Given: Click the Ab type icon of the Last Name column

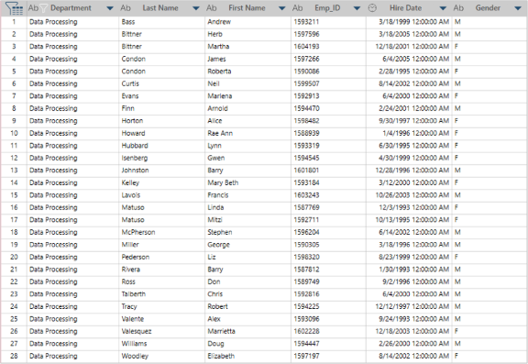Looking at the screenshot, I should (x=126, y=7).
